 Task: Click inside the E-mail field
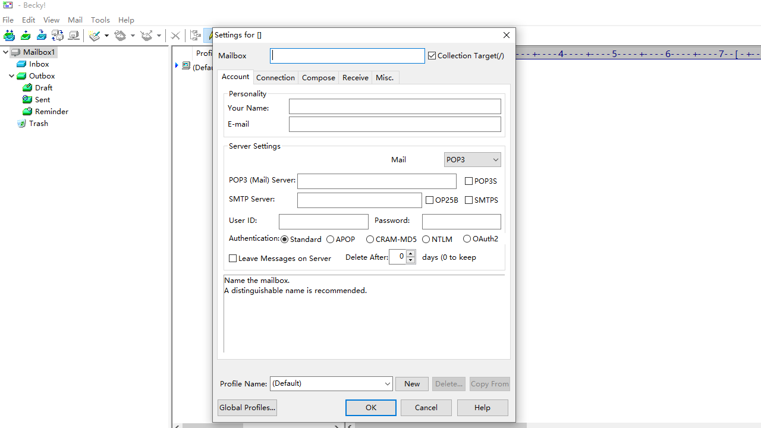394,124
